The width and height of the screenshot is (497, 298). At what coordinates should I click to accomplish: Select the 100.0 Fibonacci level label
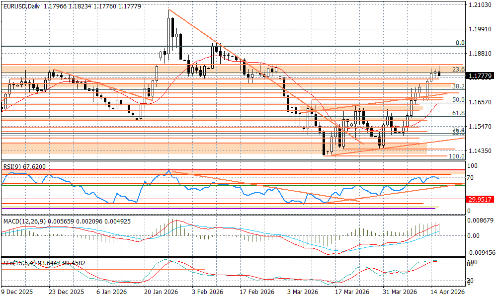(456, 156)
